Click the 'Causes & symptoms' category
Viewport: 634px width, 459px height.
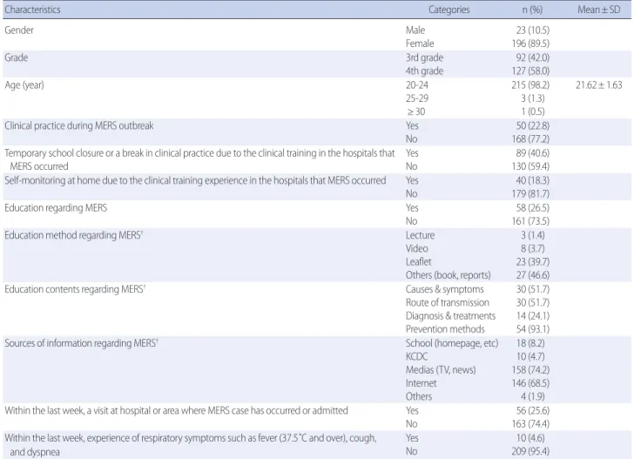tap(445, 289)
